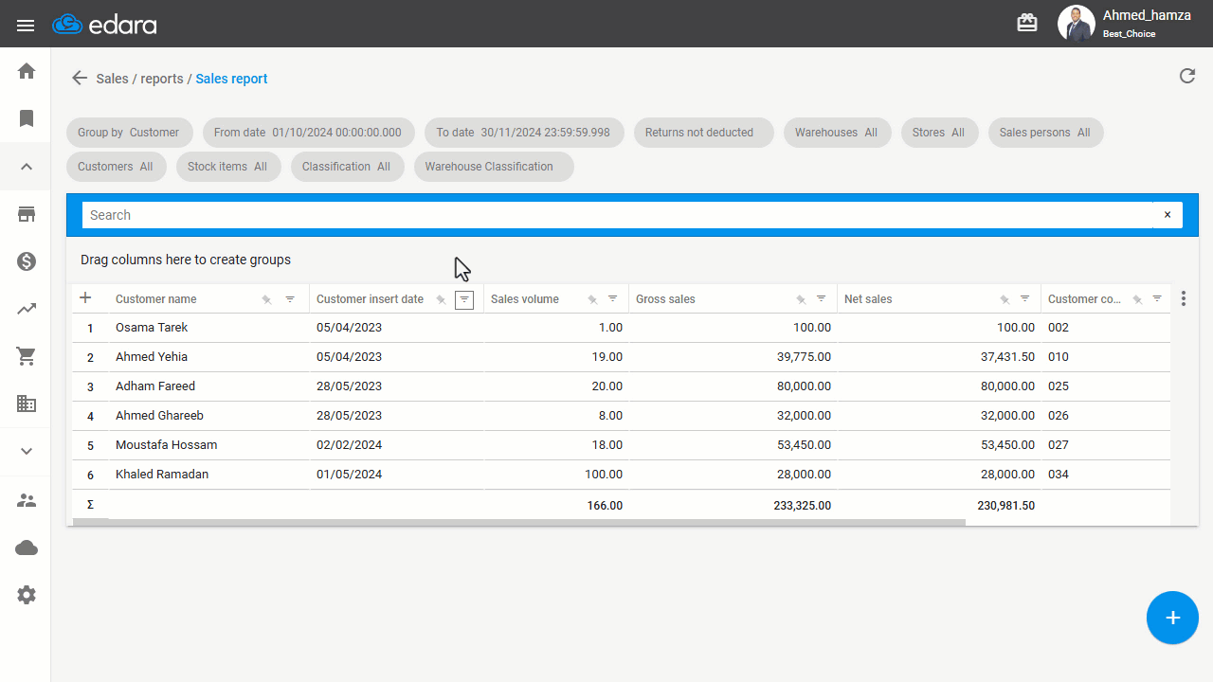Pin the Net sales column
Screen dimensions: 1213x682
click(1005, 299)
